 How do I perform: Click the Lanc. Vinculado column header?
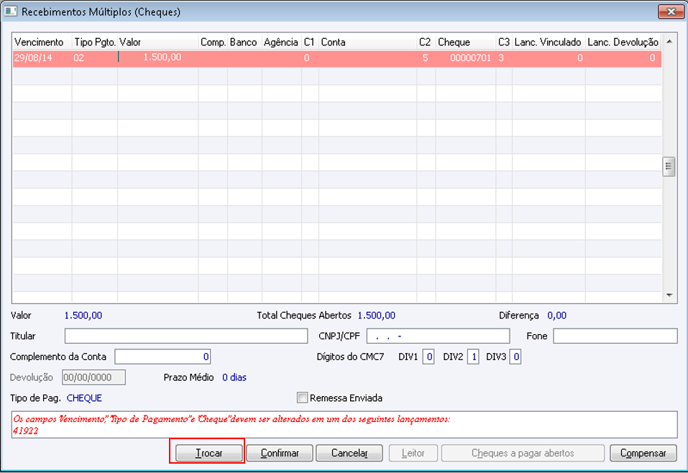pos(549,42)
